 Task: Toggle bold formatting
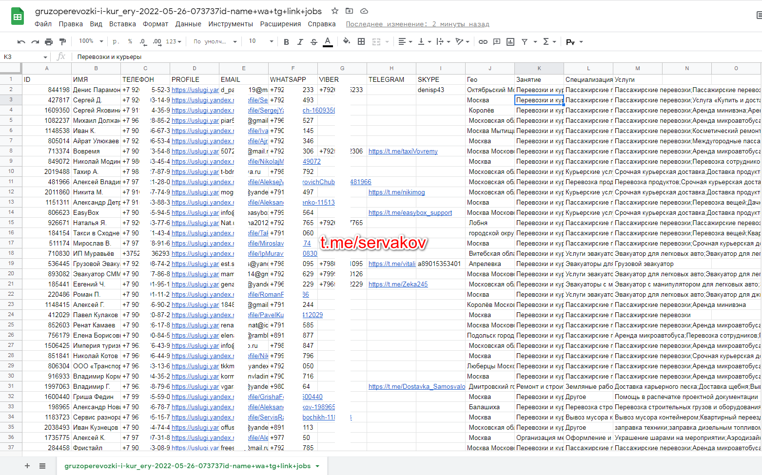pos(286,42)
